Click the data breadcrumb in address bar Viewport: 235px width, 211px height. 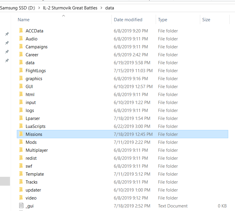[110, 8]
